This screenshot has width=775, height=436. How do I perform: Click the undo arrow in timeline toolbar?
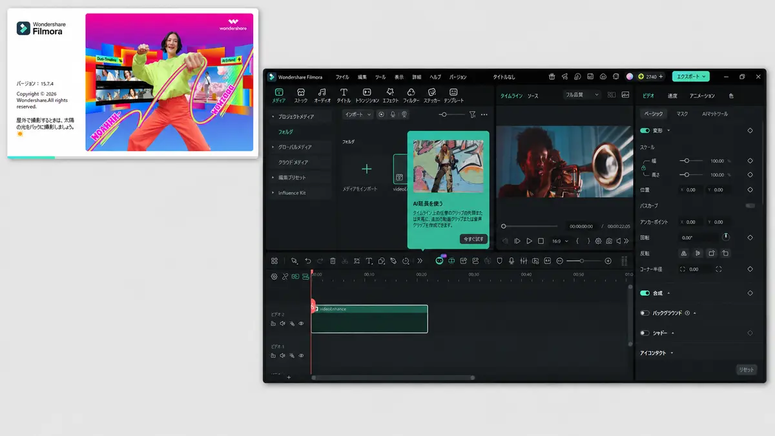point(308,261)
